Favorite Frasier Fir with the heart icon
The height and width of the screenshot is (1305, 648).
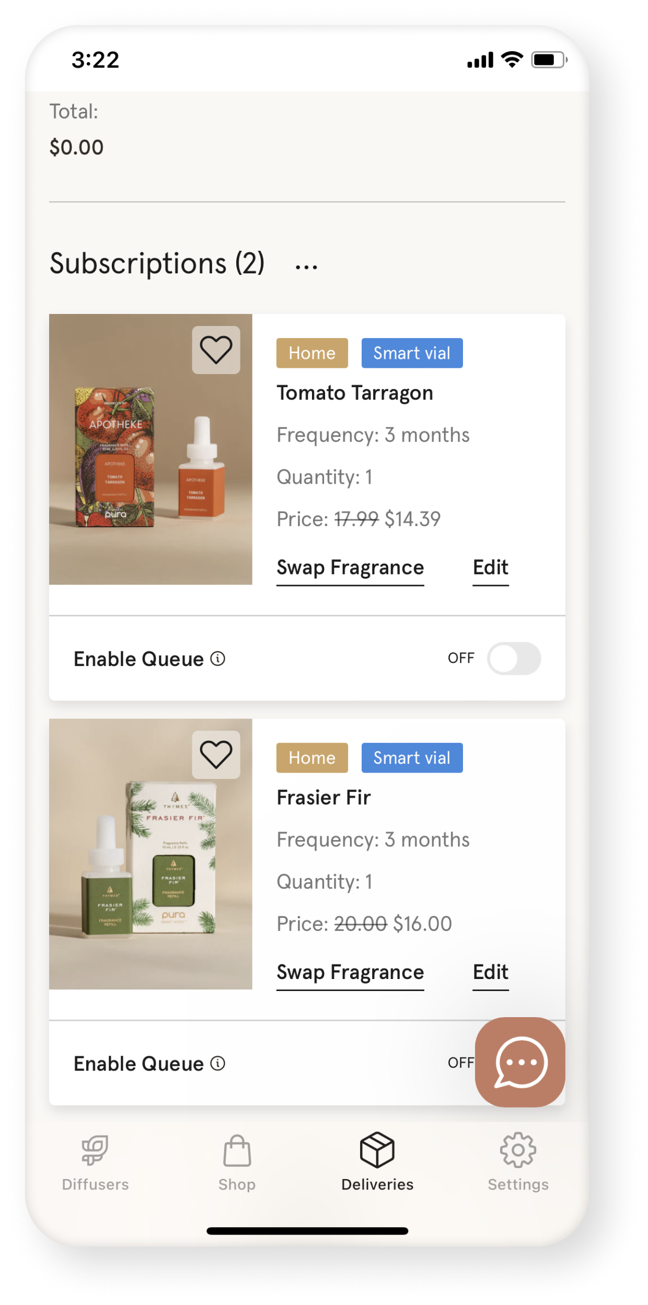tap(216, 754)
